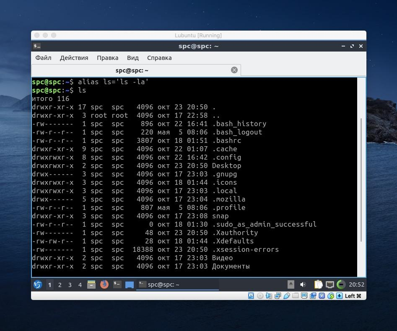Expand the tray panel arrow button
Image resolution: width=397 pixels, height=331 pixels.
pos(291,284)
